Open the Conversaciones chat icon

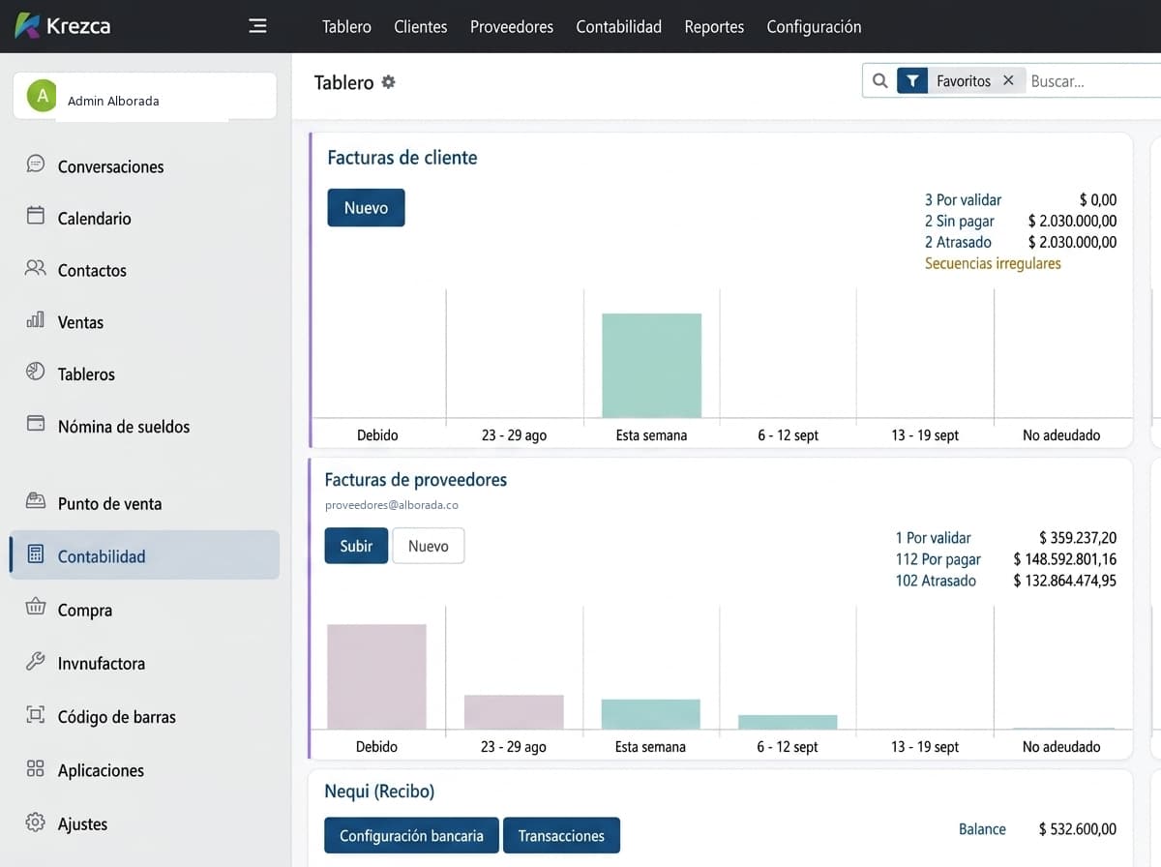36,164
